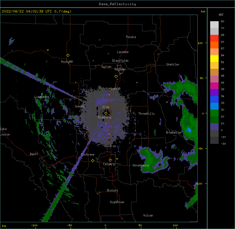The height and width of the screenshot is (229, 235).
Task: Click the RedDeer city label
Action: tap(120, 69)
